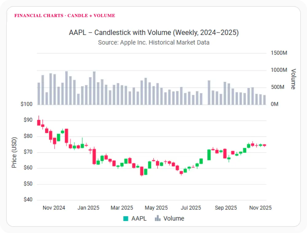Click the teal AAPL legend color square
The width and height of the screenshot is (307, 233).
click(126, 219)
